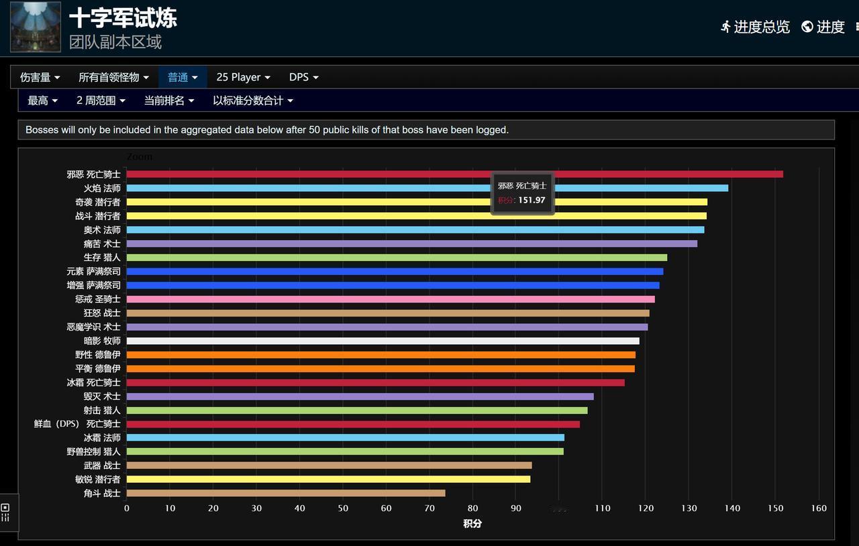Click the 野兽控制 猎人 bar
Viewport: 859px width, 546px height.
[345, 451]
